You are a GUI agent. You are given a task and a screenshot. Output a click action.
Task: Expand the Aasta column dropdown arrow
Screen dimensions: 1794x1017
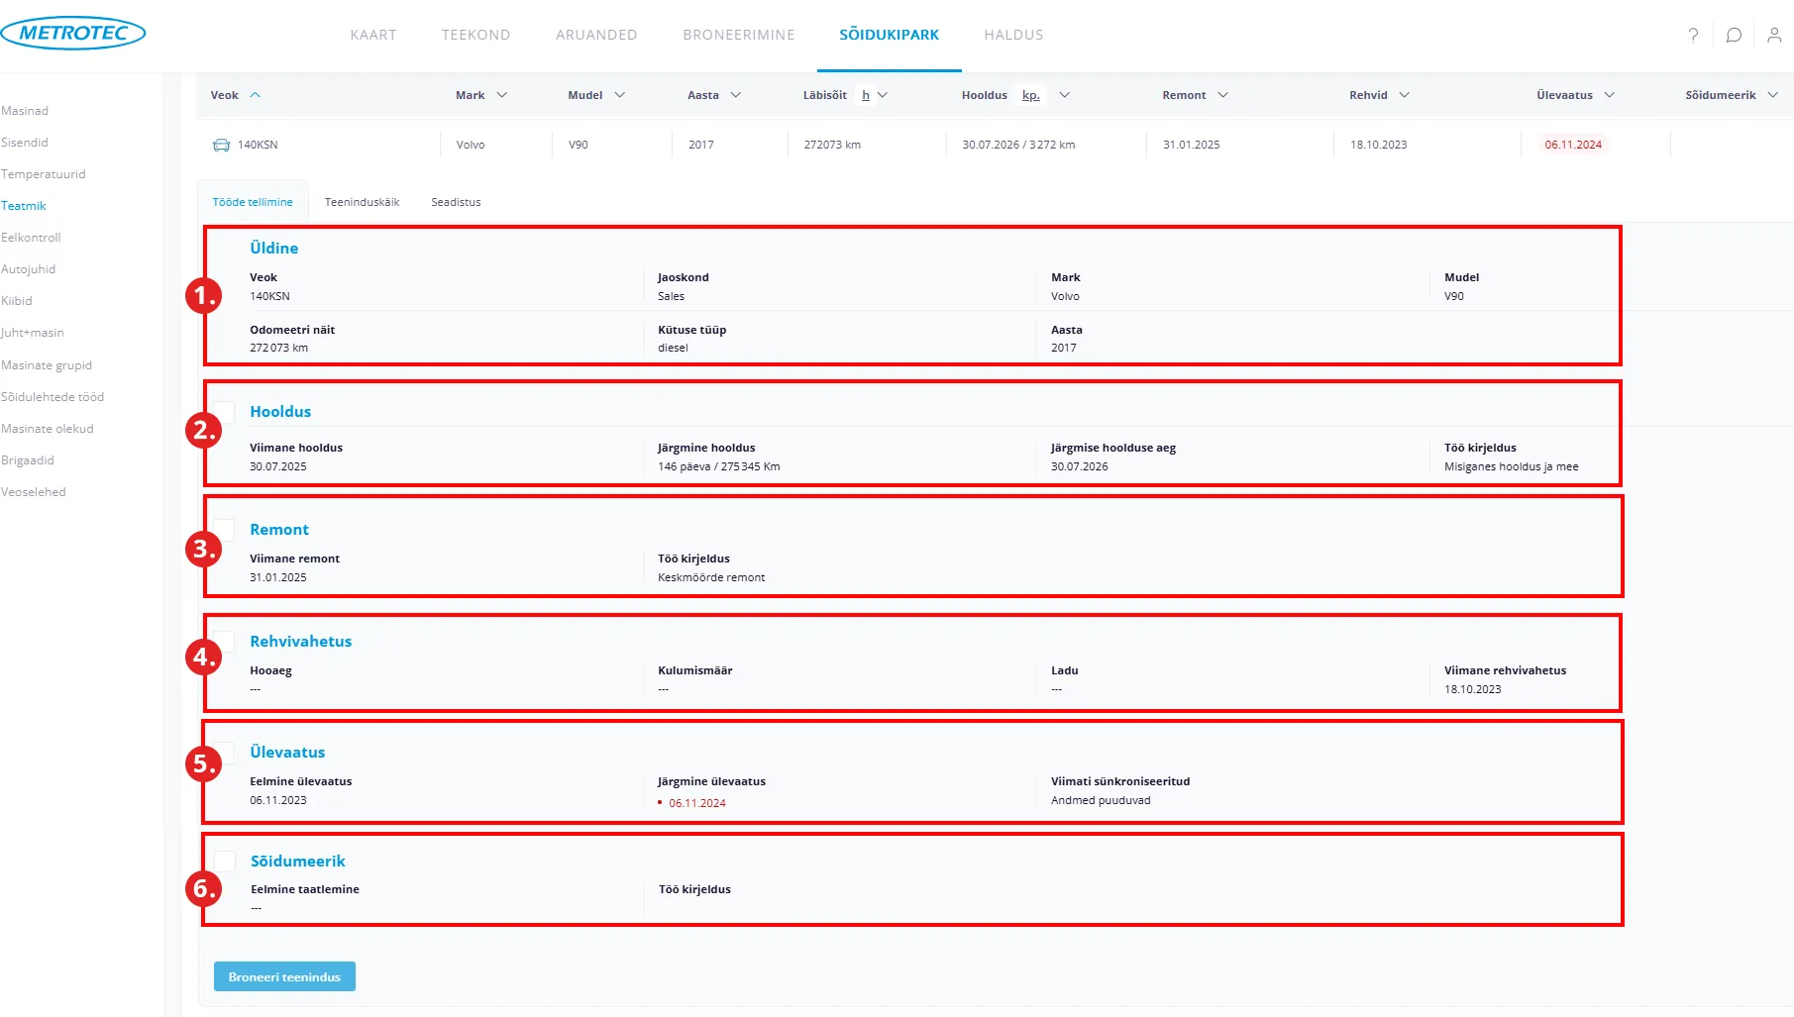[736, 95]
